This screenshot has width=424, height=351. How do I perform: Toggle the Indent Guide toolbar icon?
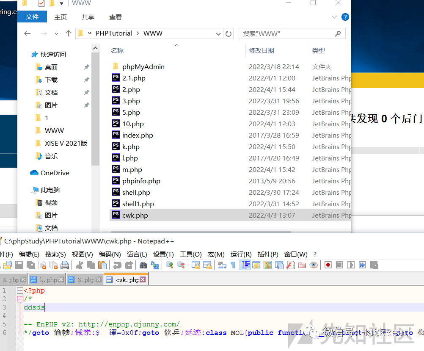[x=245, y=265]
